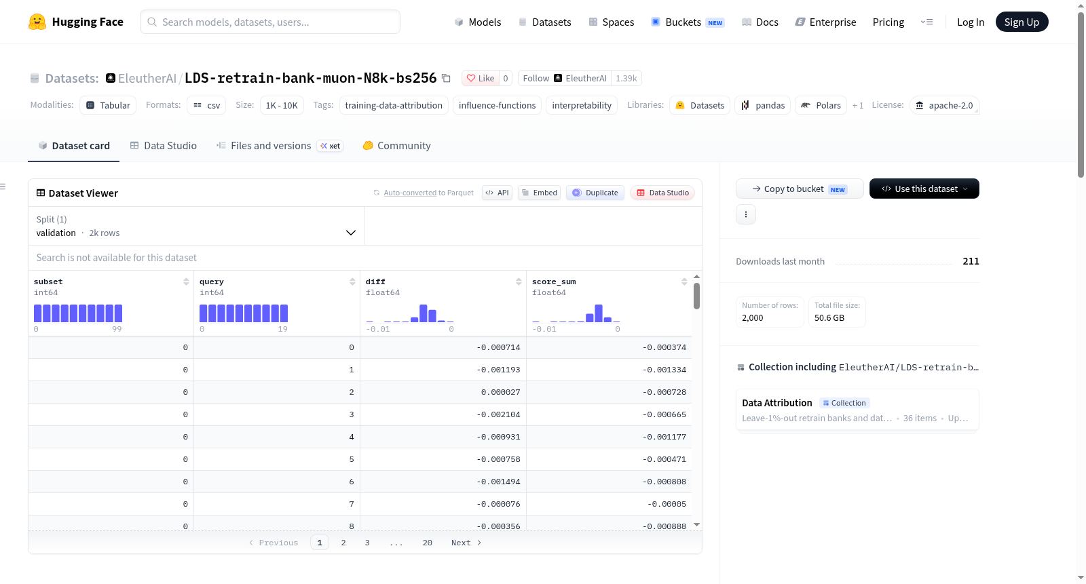This screenshot has width=1086, height=584.
Task: Open the Community tab
Action: tap(397, 146)
